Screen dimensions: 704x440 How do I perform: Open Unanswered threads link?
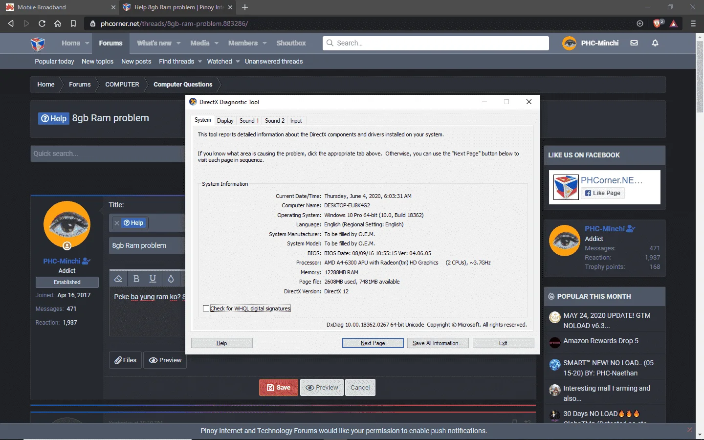[x=274, y=62]
